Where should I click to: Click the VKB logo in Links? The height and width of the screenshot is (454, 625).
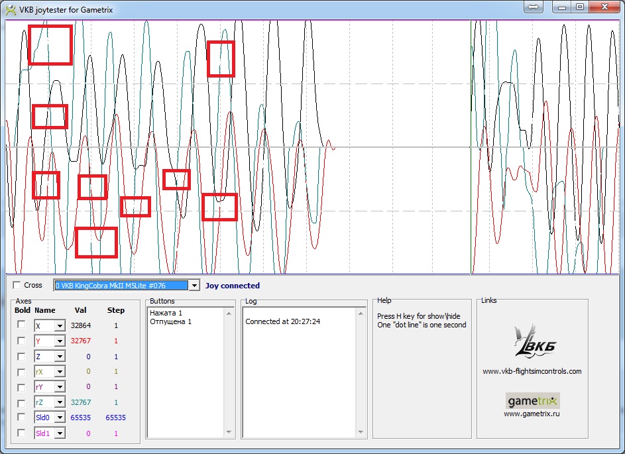pos(535,341)
